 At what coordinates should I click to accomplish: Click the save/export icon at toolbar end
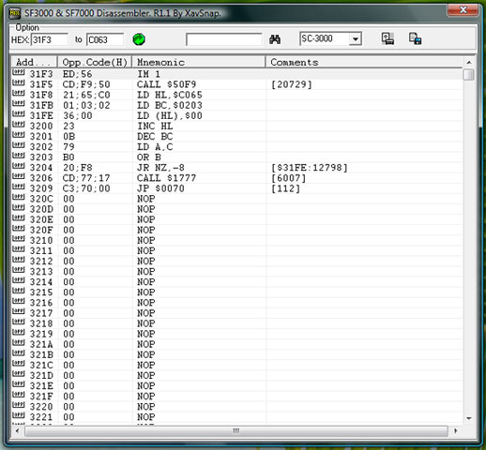(x=415, y=38)
